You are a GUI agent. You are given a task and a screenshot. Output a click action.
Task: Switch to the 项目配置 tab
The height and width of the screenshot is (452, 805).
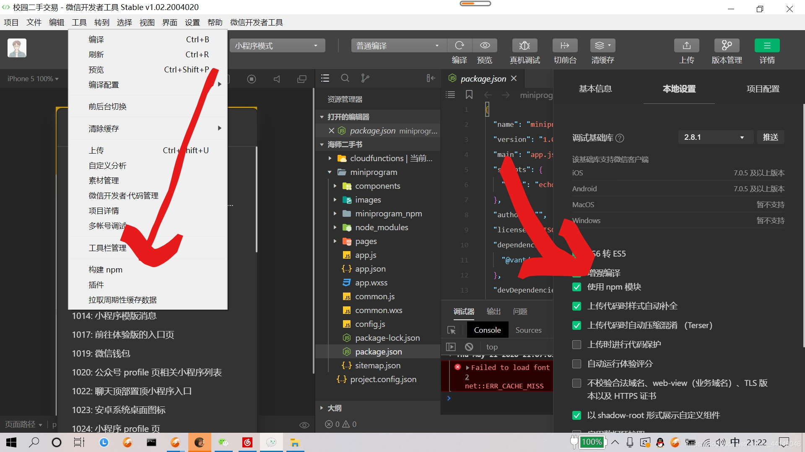click(763, 89)
